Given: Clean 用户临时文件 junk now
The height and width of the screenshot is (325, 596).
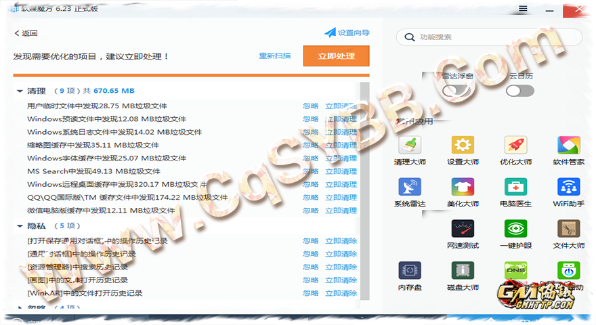Looking at the screenshot, I should click(341, 106).
